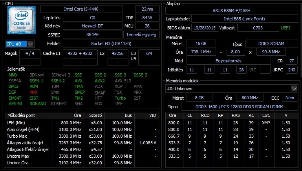Select the XMP timing row

pos(232,123)
